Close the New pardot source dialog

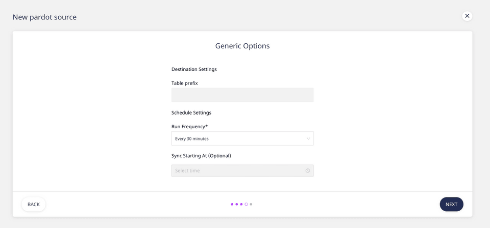click(467, 16)
